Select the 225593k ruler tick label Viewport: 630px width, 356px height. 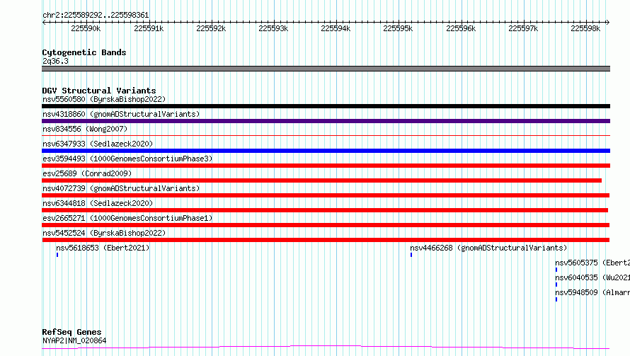(x=273, y=28)
